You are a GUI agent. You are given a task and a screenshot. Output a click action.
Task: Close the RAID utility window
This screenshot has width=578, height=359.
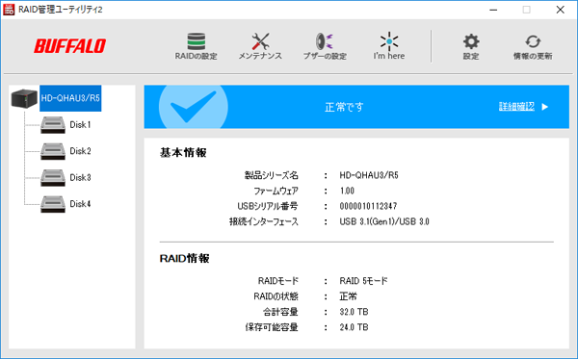click(x=561, y=10)
